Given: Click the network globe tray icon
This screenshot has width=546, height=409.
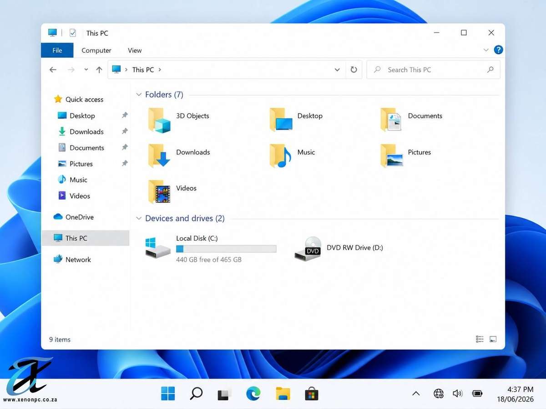Looking at the screenshot, I should (x=439, y=394).
